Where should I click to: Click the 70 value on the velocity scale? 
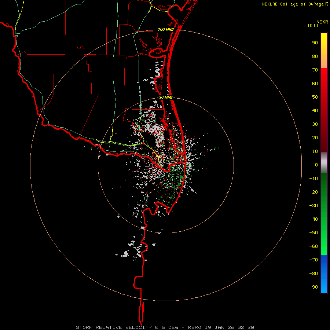(315, 70)
